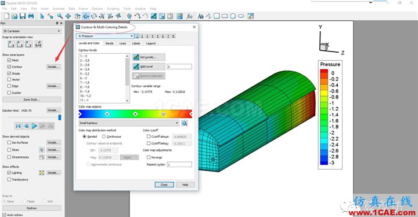Select the Print icon in toolbar
The width and height of the screenshot is (418, 217).
tap(31, 16)
